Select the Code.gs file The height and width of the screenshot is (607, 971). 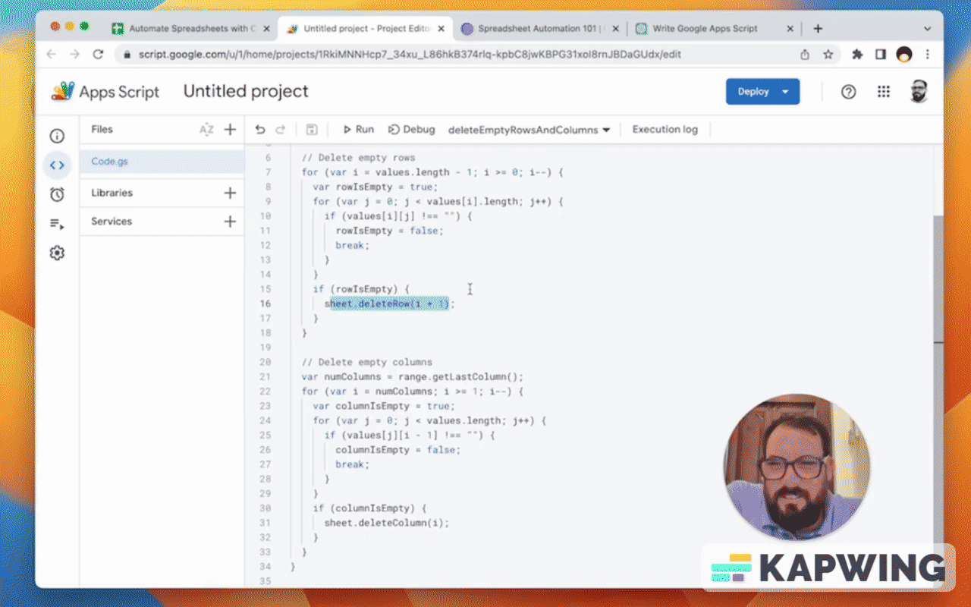pyautogui.click(x=162, y=162)
